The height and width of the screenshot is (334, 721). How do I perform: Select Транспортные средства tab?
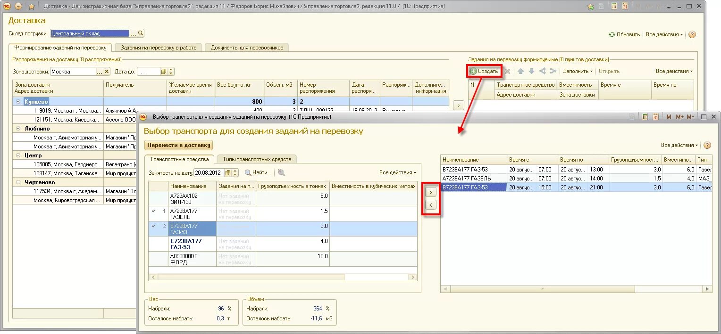pos(179,159)
